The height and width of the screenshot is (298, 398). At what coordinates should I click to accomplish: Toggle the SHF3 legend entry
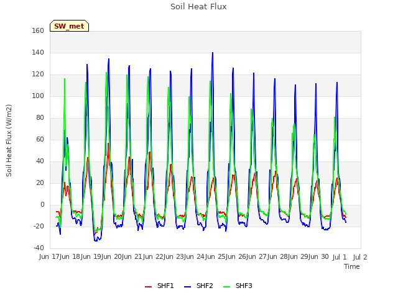238,286
